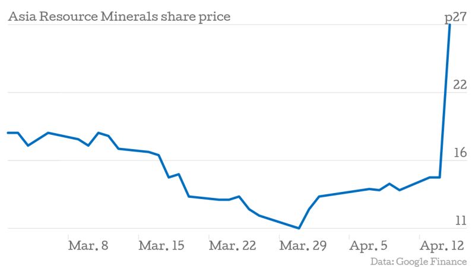This screenshot has height=268, width=475.
Task: Click the '16' y-axis value label
Action: pyautogui.click(x=460, y=153)
